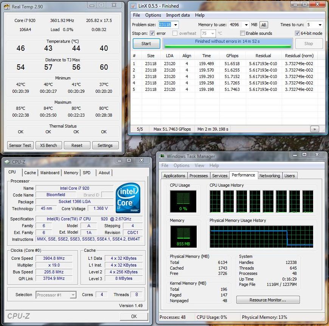
Task: Click the Core Speed value 3904.8 MHz
Action: tap(54, 258)
